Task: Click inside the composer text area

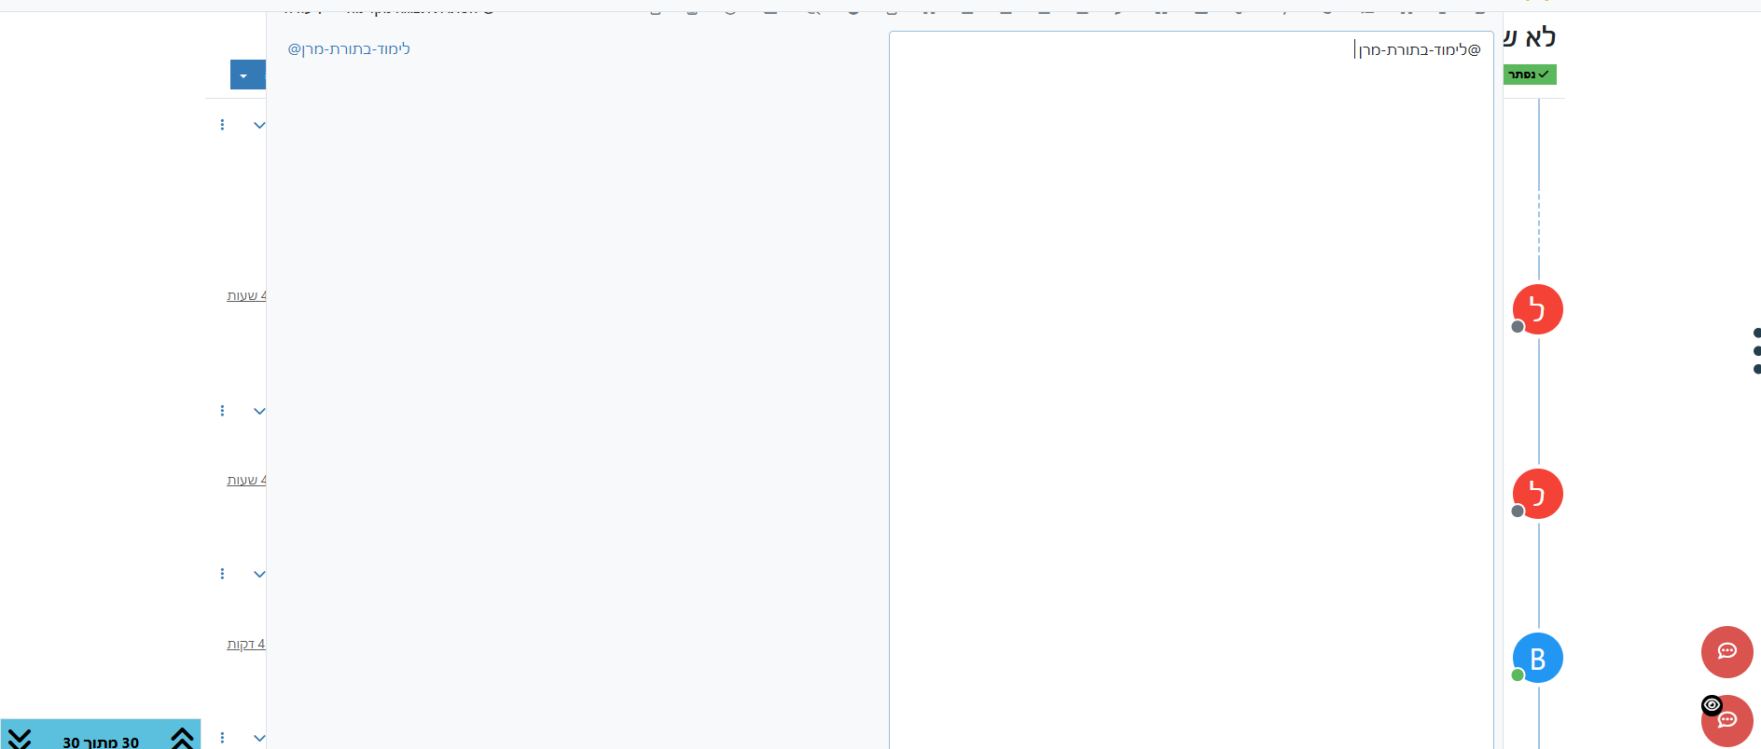Action: coord(1190,373)
